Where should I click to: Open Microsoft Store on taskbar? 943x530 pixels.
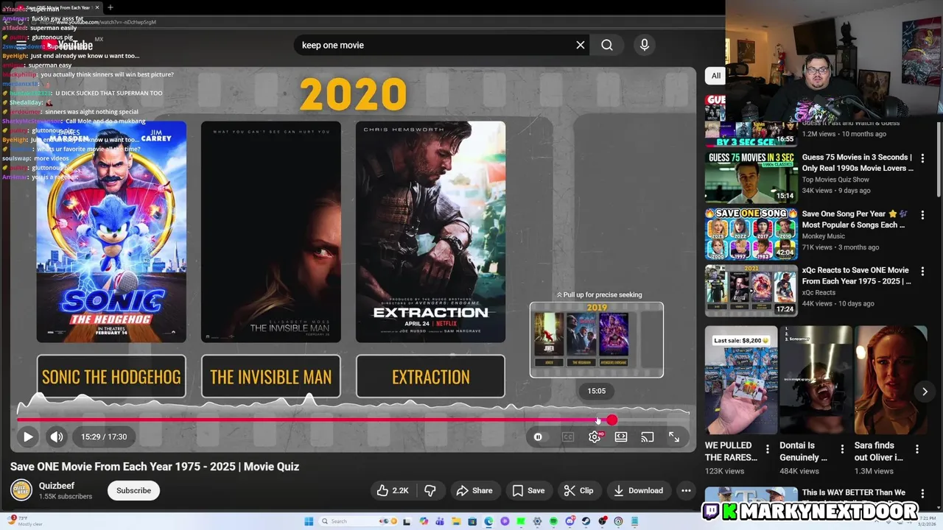point(472,521)
